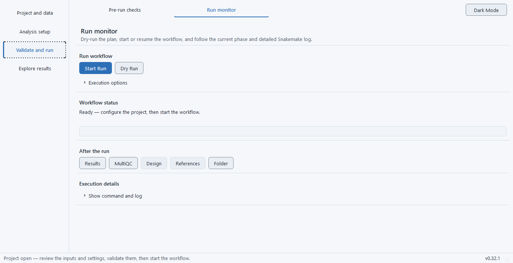
Task: Select Validate and run sidebar item
Action: [x=35, y=50]
